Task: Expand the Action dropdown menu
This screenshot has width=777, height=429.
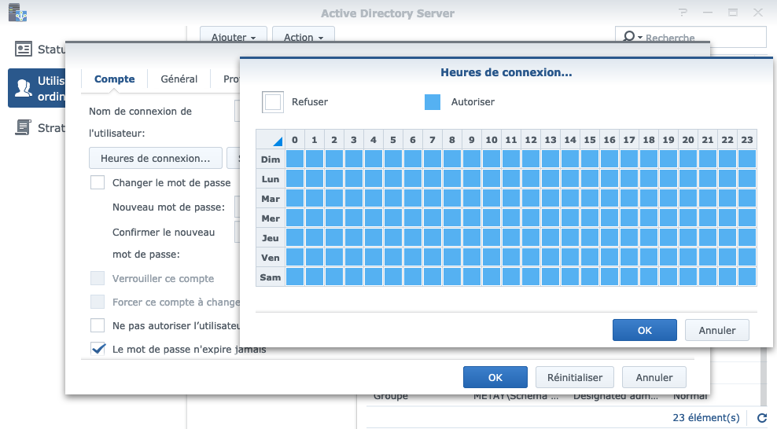Action: (303, 37)
